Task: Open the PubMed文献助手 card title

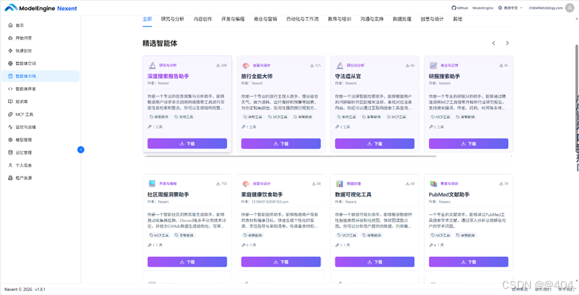Action: pos(449,194)
